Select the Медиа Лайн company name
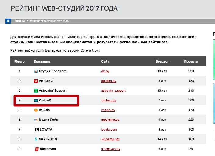Image resolution: width=215 pixels, height=156 pixels. coord(48,120)
